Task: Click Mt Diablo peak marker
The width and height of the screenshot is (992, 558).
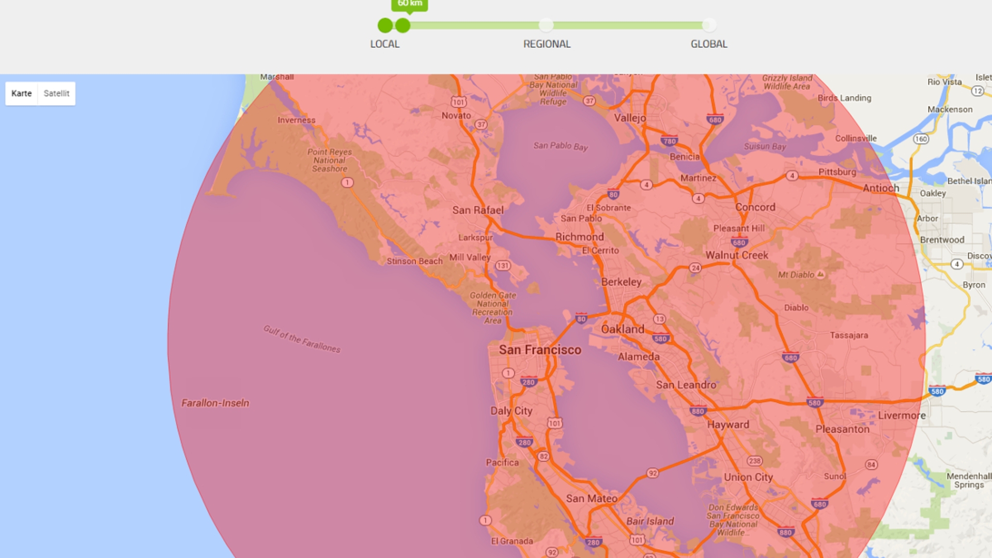Action: (820, 274)
